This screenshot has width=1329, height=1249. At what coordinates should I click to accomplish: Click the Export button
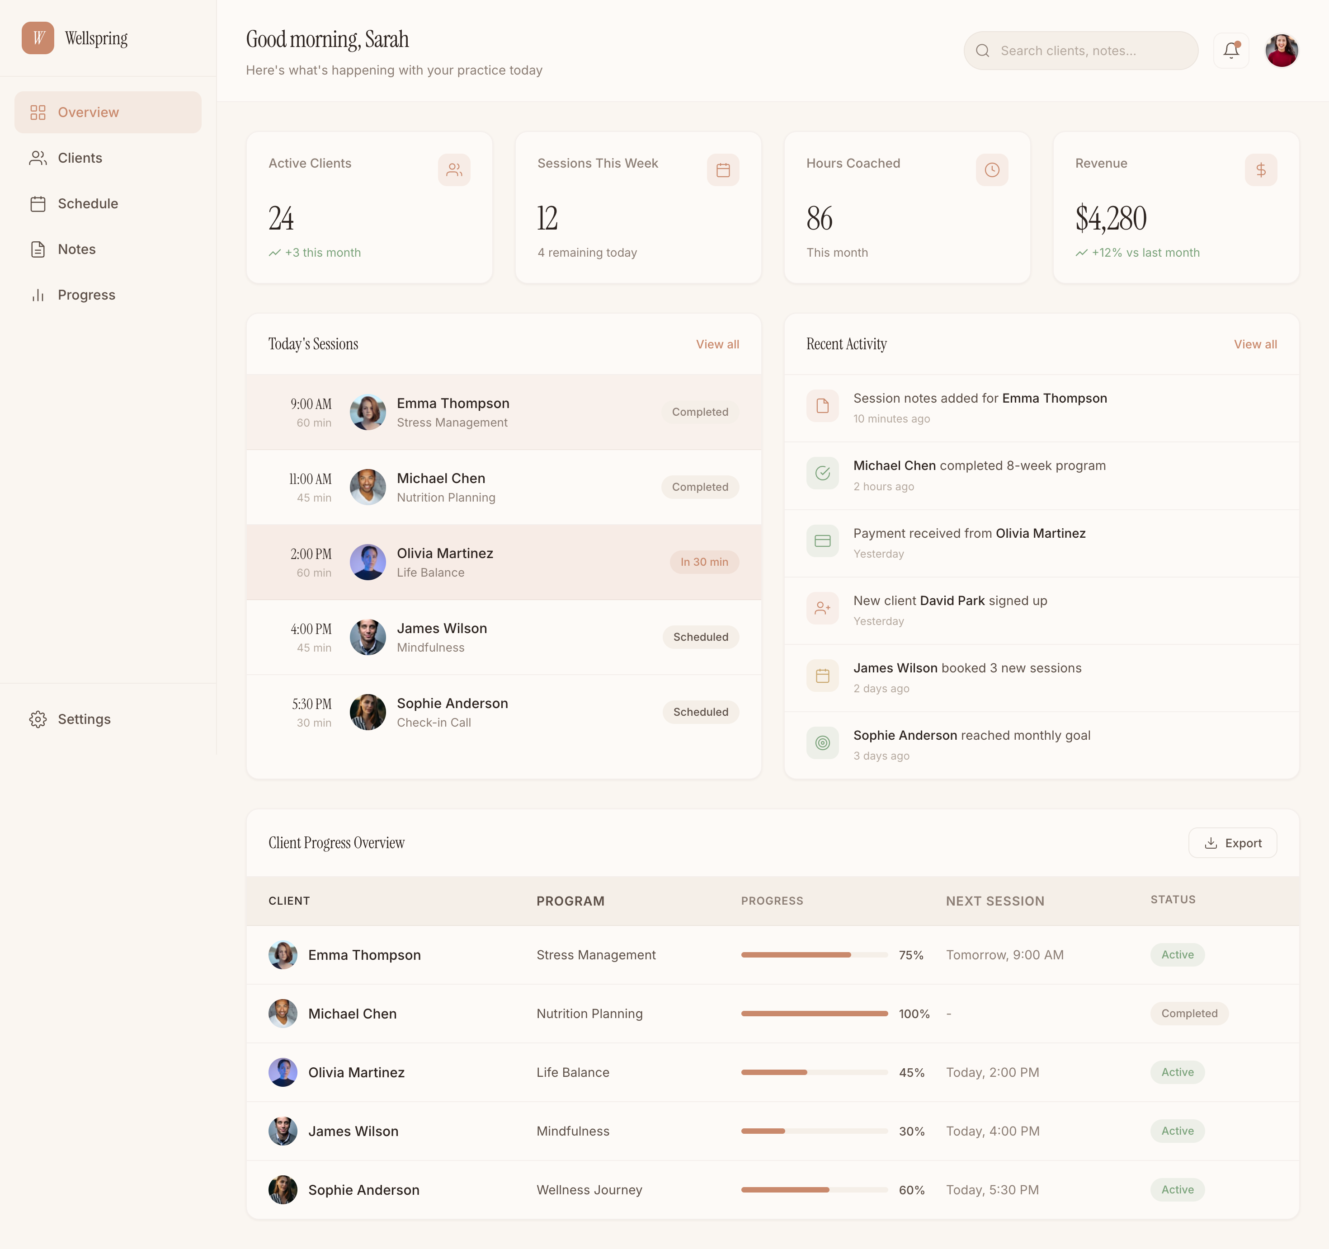1233,843
